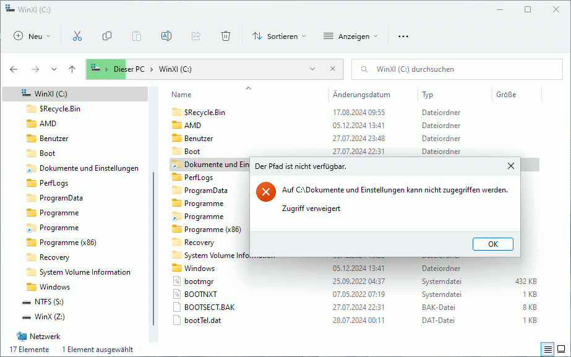Screen dimensions: 571x357
Task: Go back with the left arrow
Action: [14, 69]
